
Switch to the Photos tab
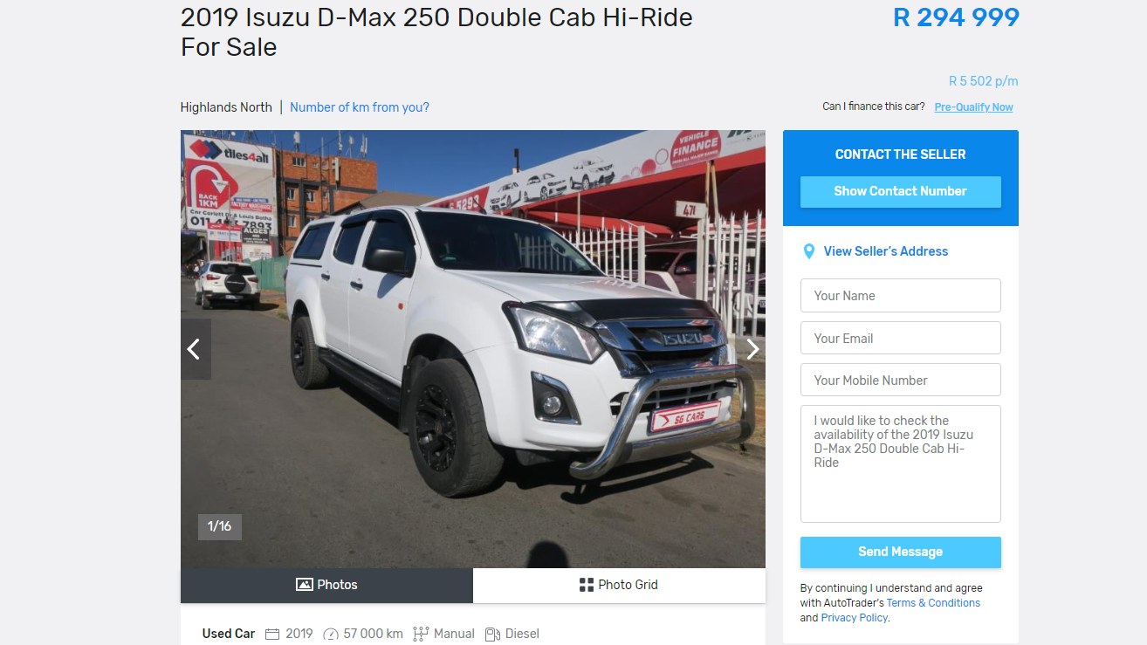(x=326, y=585)
